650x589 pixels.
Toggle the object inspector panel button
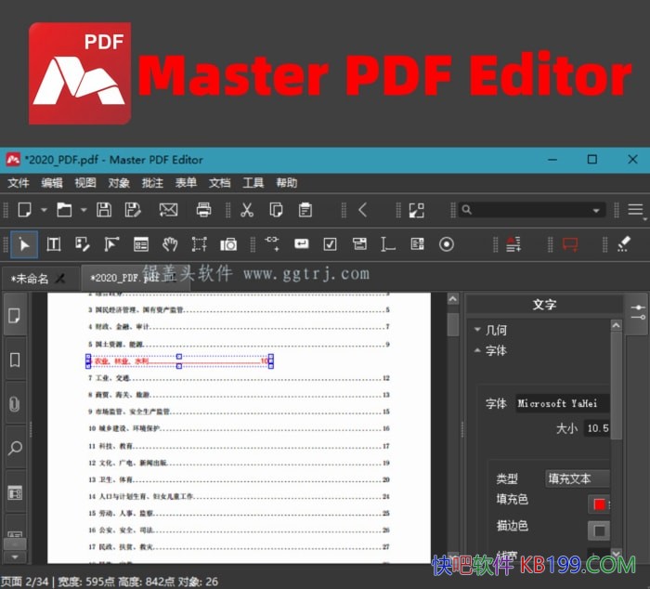tap(637, 312)
